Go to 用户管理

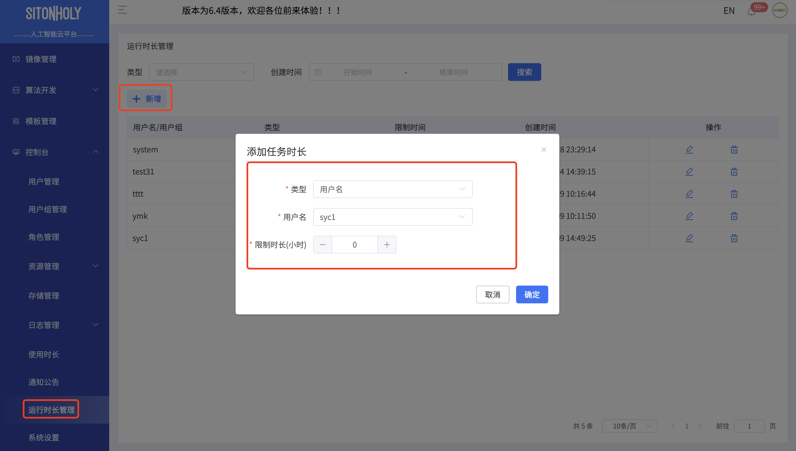coord(44,181)
